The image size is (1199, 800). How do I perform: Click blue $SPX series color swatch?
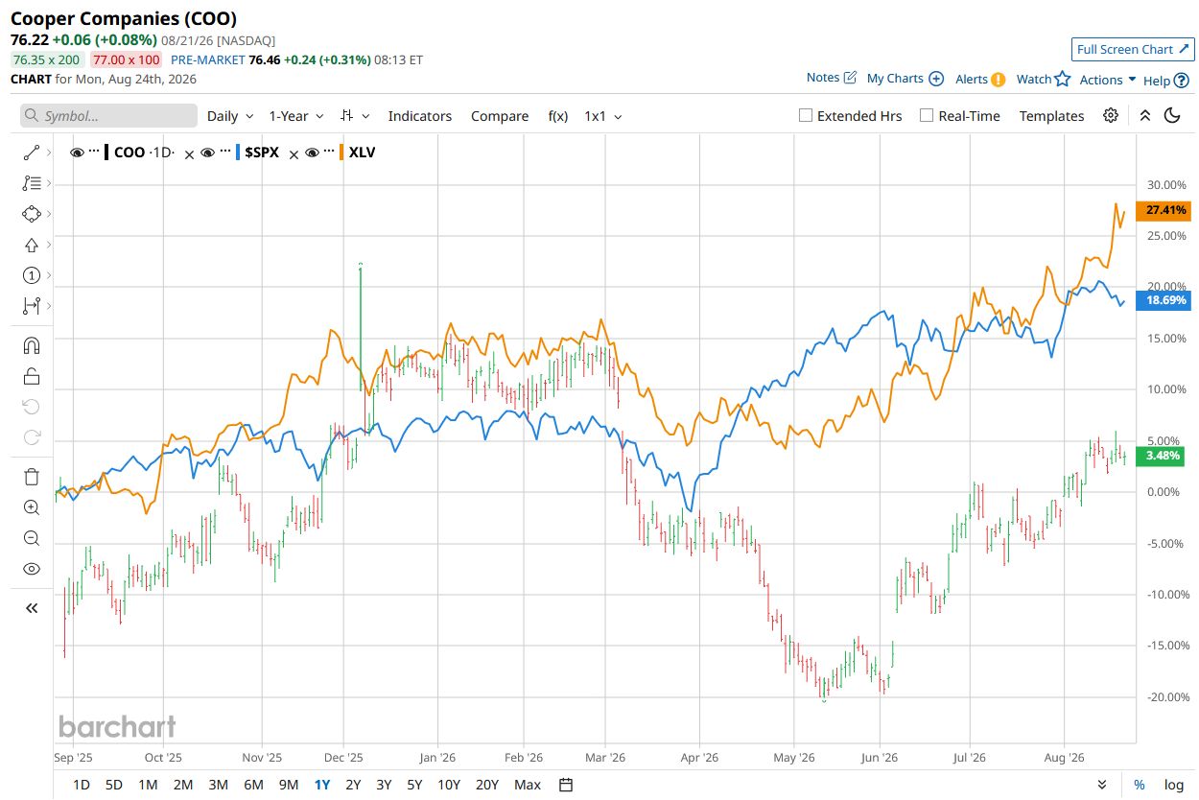pos(237,153)
